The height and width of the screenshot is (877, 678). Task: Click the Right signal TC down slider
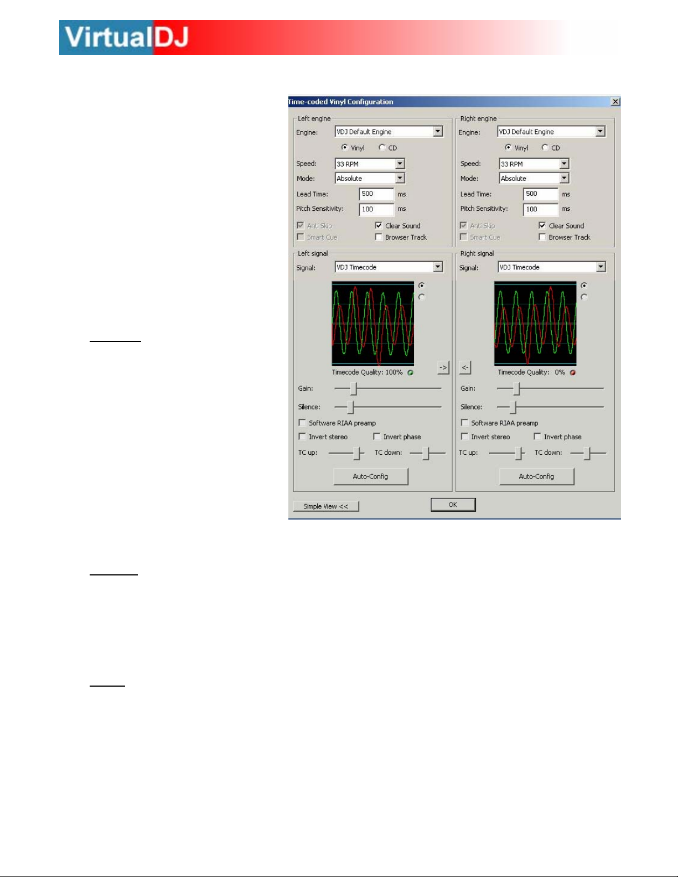(x=588, y=453)
